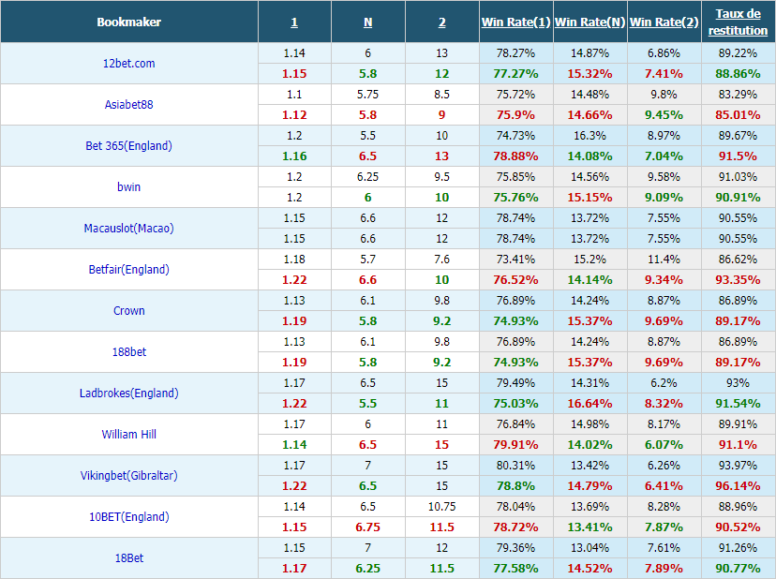Select William Hill win rate 6.07%

click(x=664, y=445)
